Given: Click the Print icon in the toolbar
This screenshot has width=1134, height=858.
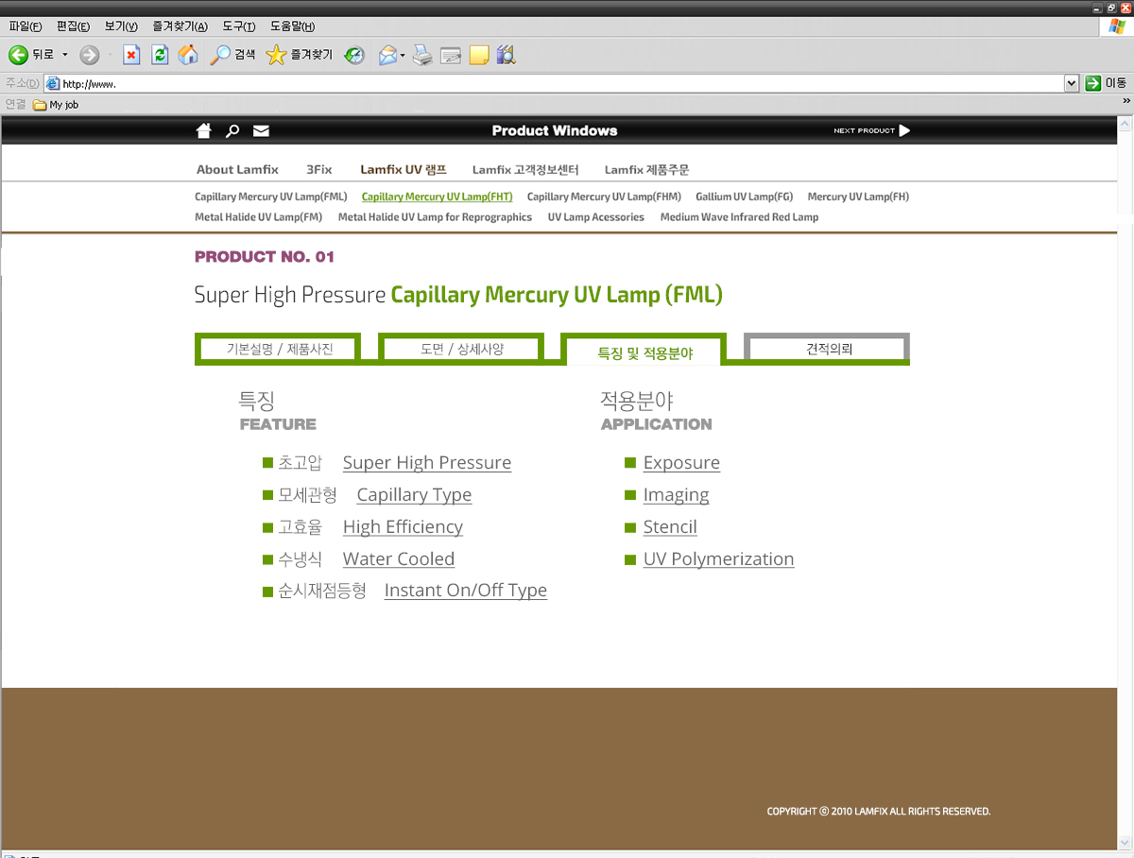Looking at the screenshot, I should pos(422,55).
